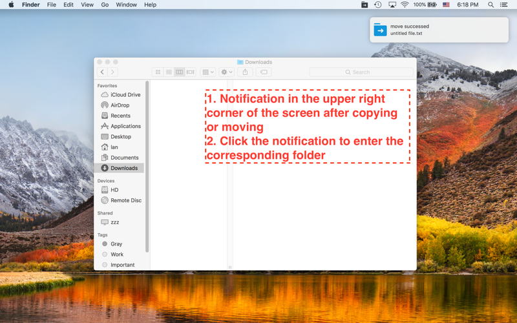Image resolution: width=517 pixels, height=323 pixels.
Task: Open the Window menu
Action: click(x=126, y=5)
